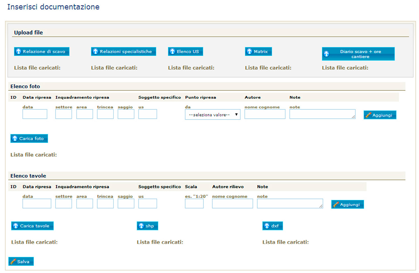The height and width of the screenshot is (273, 419).
Task: Open the Punto ripresa 'seleziona valore' dropdown
Action: pyautogui.click(x=213, y=114)
